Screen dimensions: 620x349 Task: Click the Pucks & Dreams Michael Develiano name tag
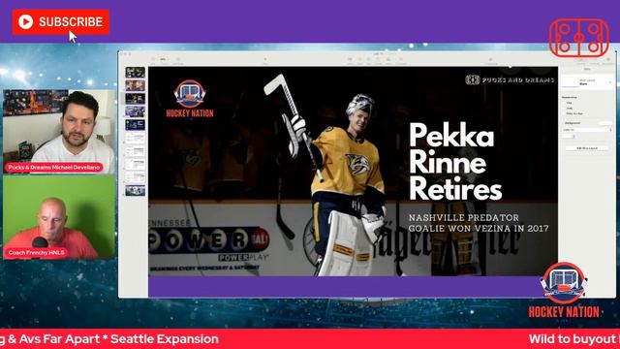[54, 168]
